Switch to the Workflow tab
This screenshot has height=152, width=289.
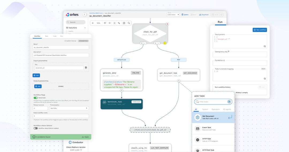tap(37, 36)
